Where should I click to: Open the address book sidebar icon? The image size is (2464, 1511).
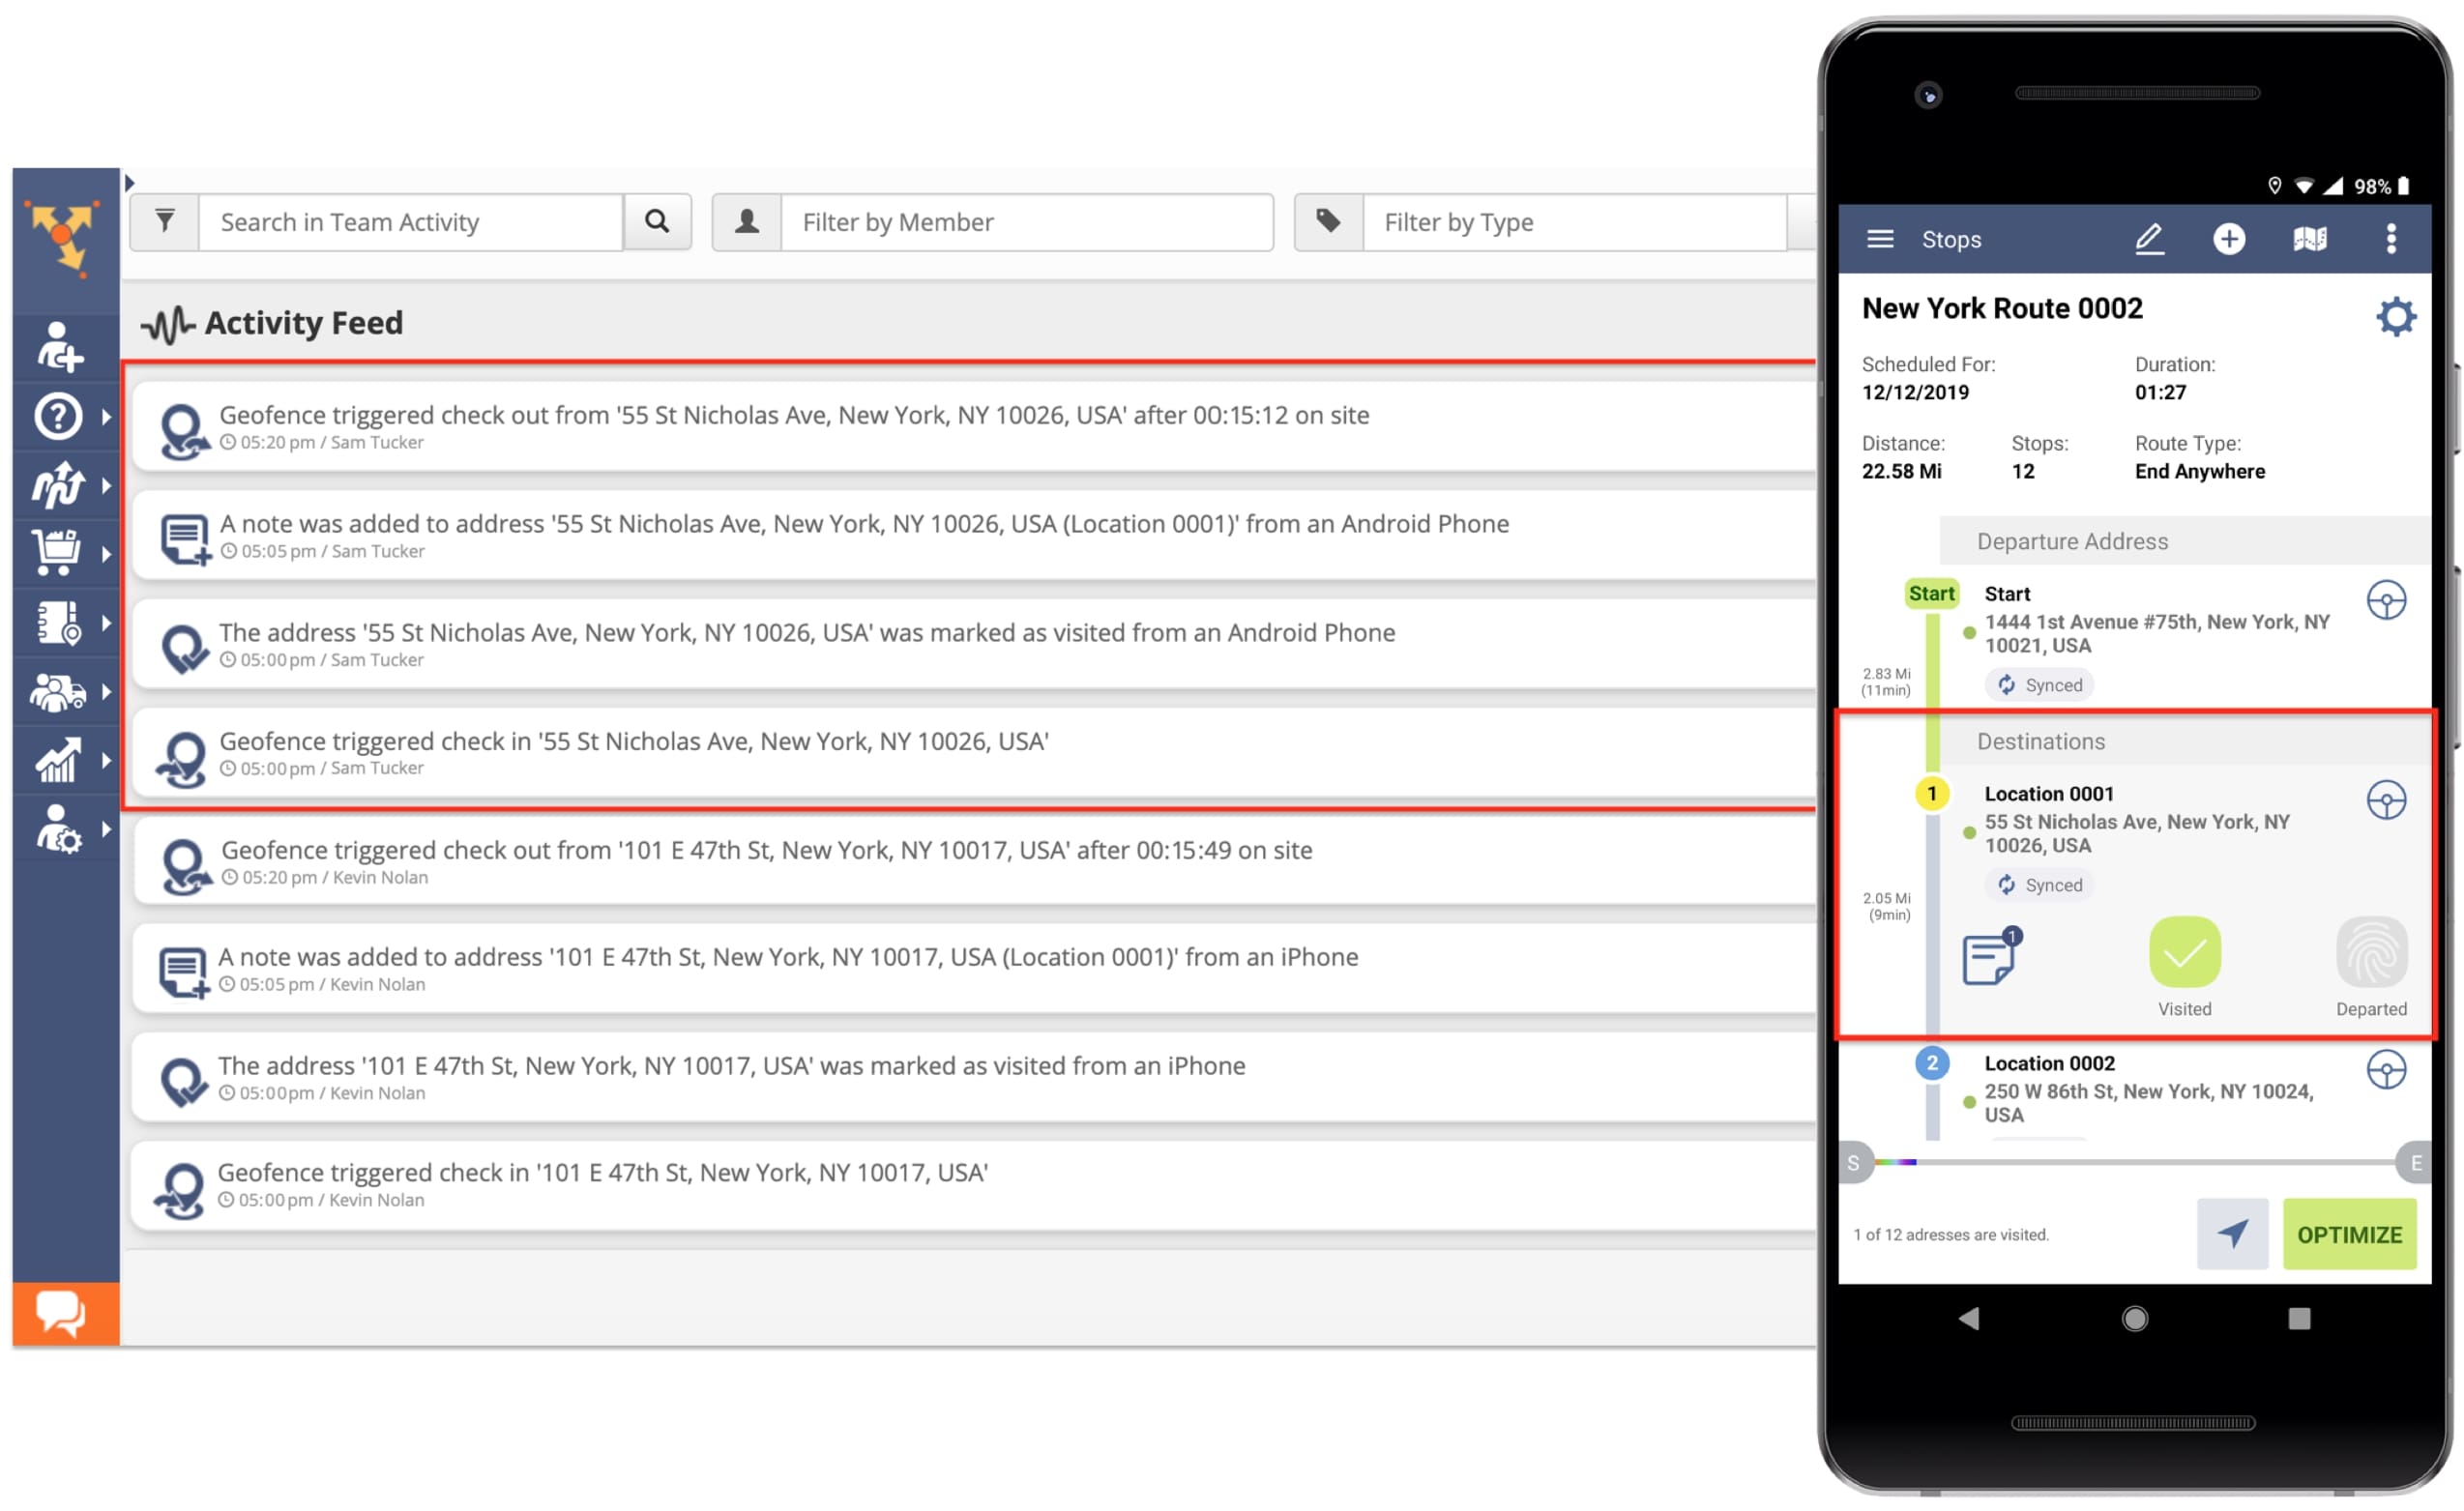[x=58, y=622]
